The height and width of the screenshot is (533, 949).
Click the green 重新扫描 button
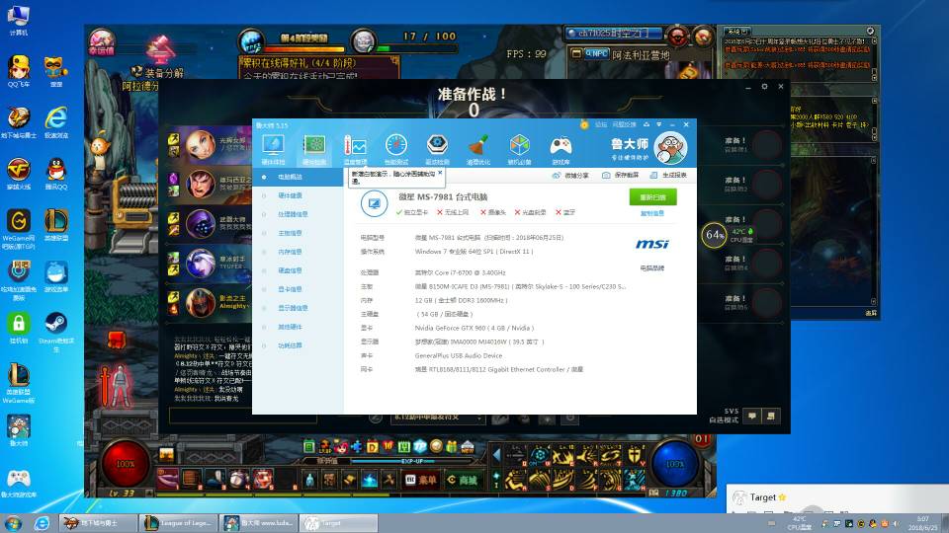tap(653, 197)
